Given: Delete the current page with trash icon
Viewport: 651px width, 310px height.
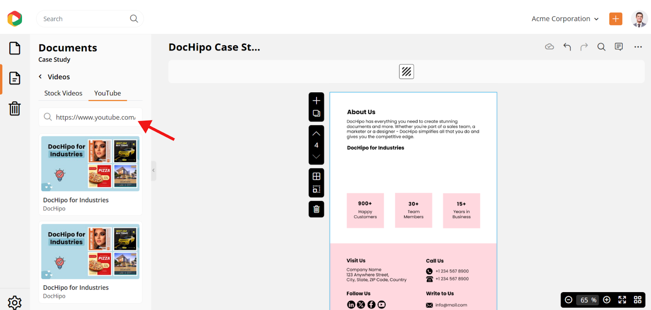Looking at the screenshot, I should pos(317,209).
